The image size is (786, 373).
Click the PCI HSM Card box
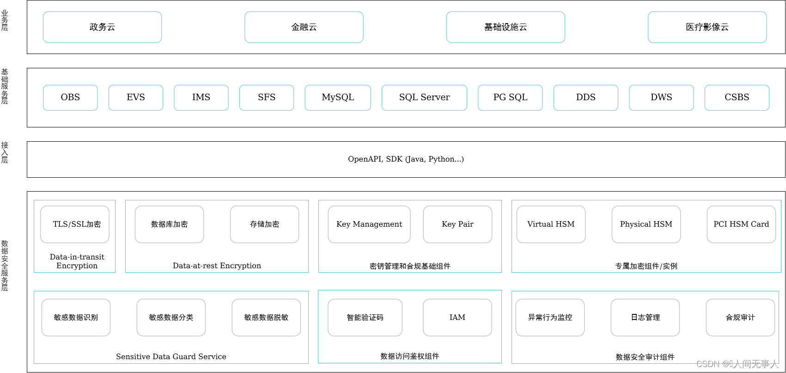pos(741,224)
